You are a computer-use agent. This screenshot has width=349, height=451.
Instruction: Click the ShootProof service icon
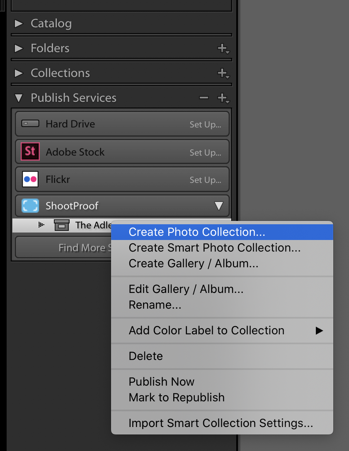click(30, 206)
